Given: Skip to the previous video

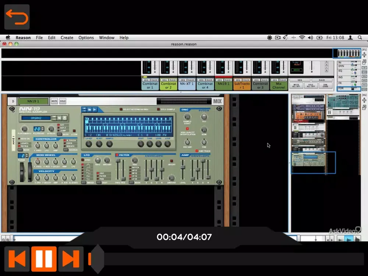Looking at the screenshot, I should click(17, 259).
